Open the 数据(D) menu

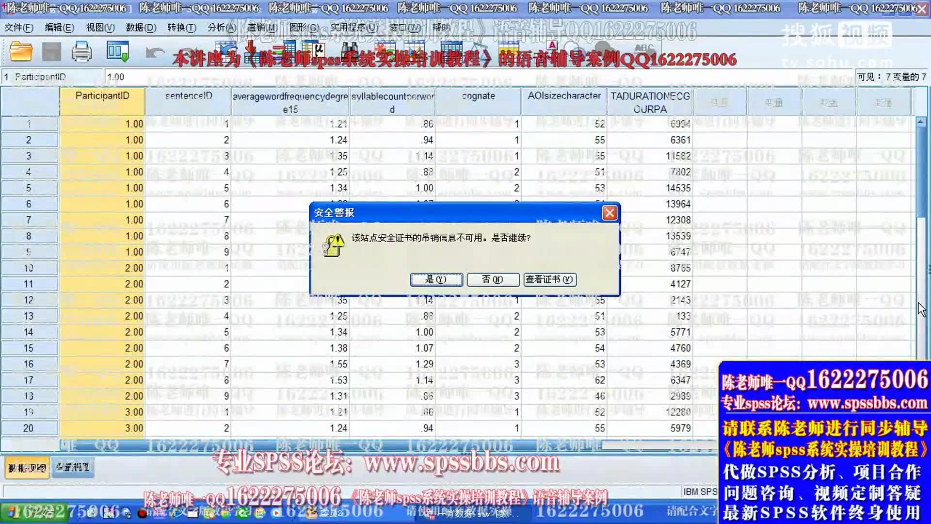[x=141, y=28]
